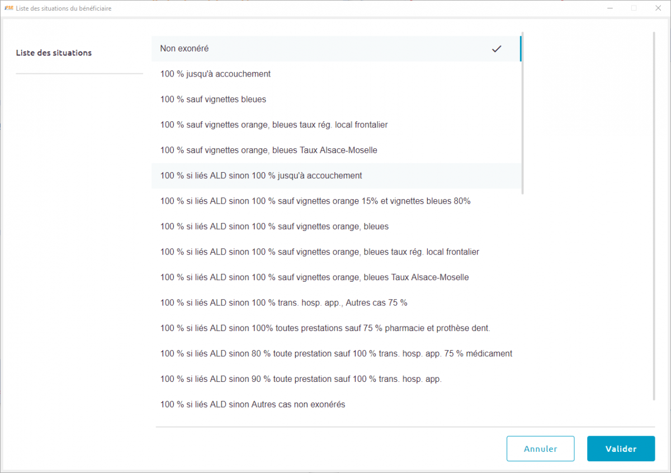Image resolution: width=671 pixels, height=473 pixels.
Task: Click the dialog's outer vertical scrollbar
Action: pos(653,216)
